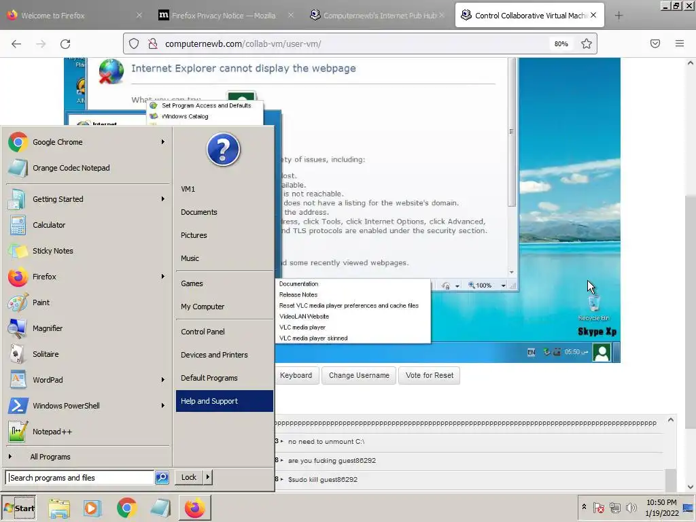The width and height of the screenshot is (696, 522).
Task: Click the volume speaker tray icon
Action: (631, 507)
